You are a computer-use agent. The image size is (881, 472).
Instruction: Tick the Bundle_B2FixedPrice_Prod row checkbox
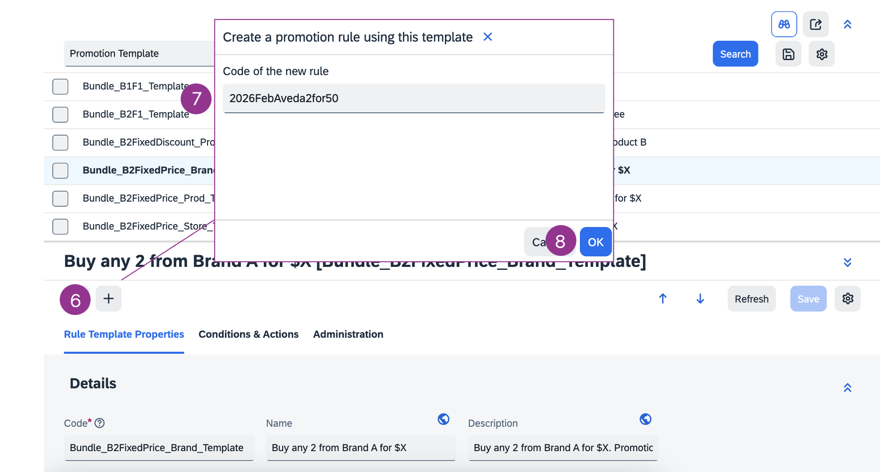point(60,199)
